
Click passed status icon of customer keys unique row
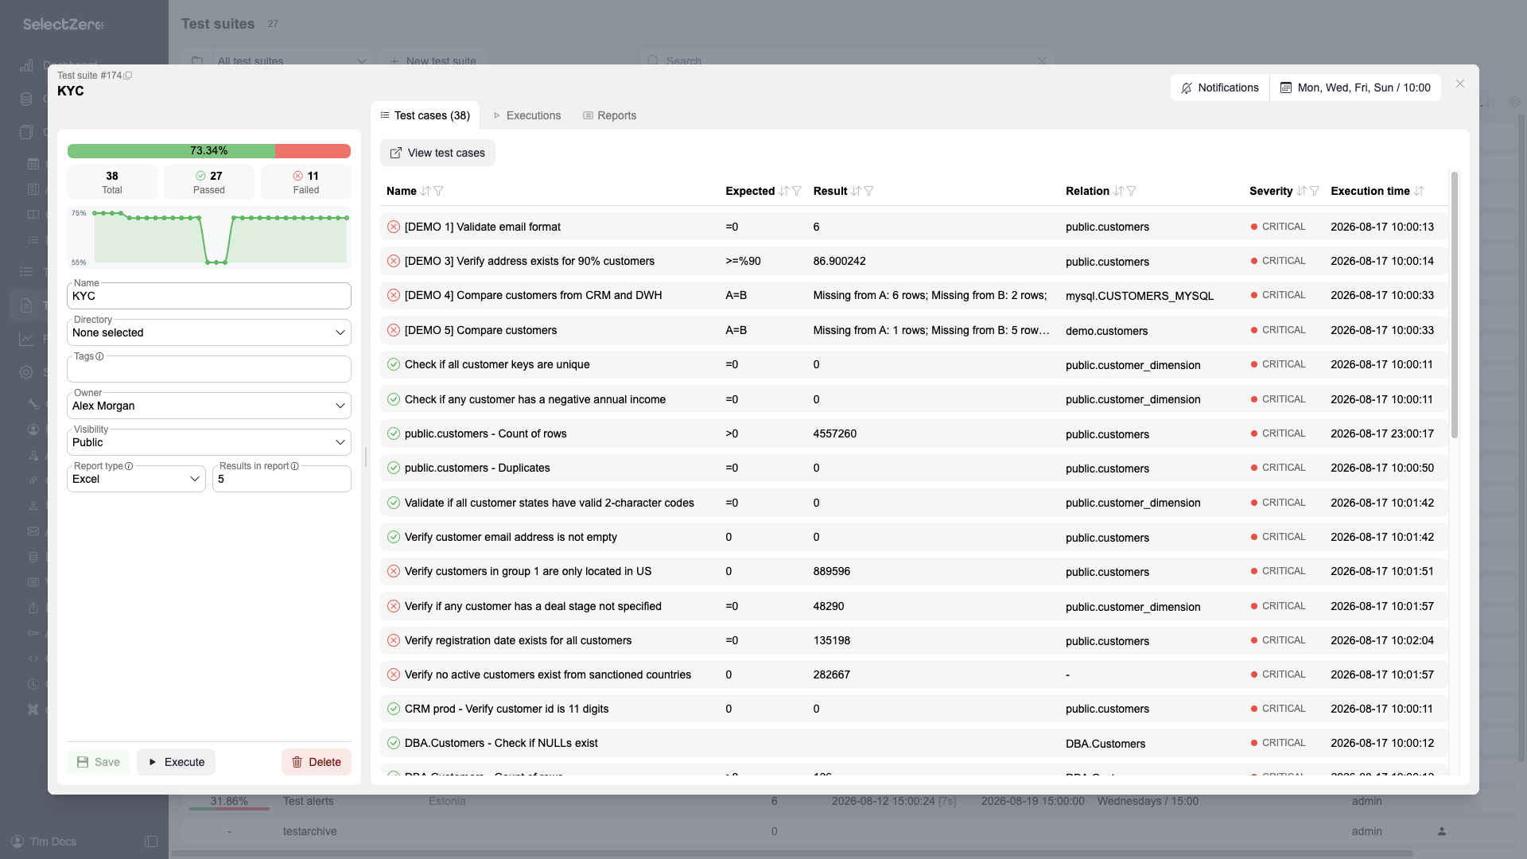pyautogui.click(x=394, y=364)
